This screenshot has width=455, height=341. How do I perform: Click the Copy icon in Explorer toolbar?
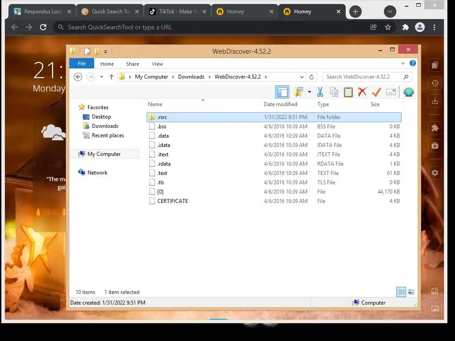click(334, 92)
